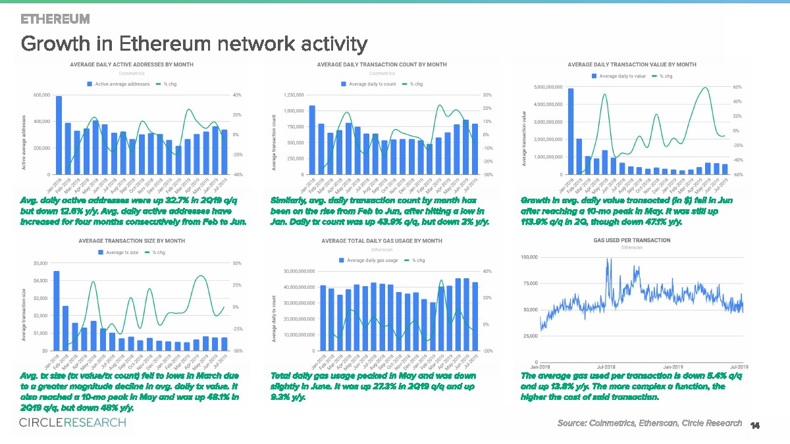Image resolution: width=790 pixels, height=444 pixels.
Task: Click the tallest Jan-2018 bar in Transaction Value chart
Action: tap(571, 132)
